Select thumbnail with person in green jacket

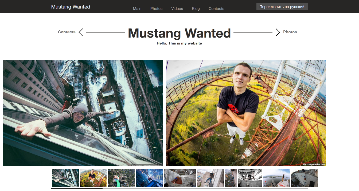tap(121, 178)
